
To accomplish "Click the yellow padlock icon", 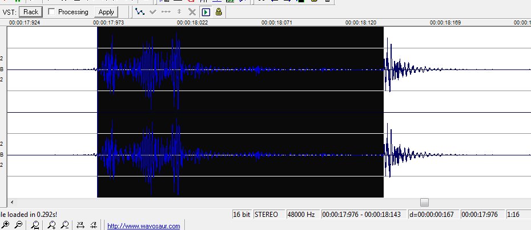I will pos(219,12).
